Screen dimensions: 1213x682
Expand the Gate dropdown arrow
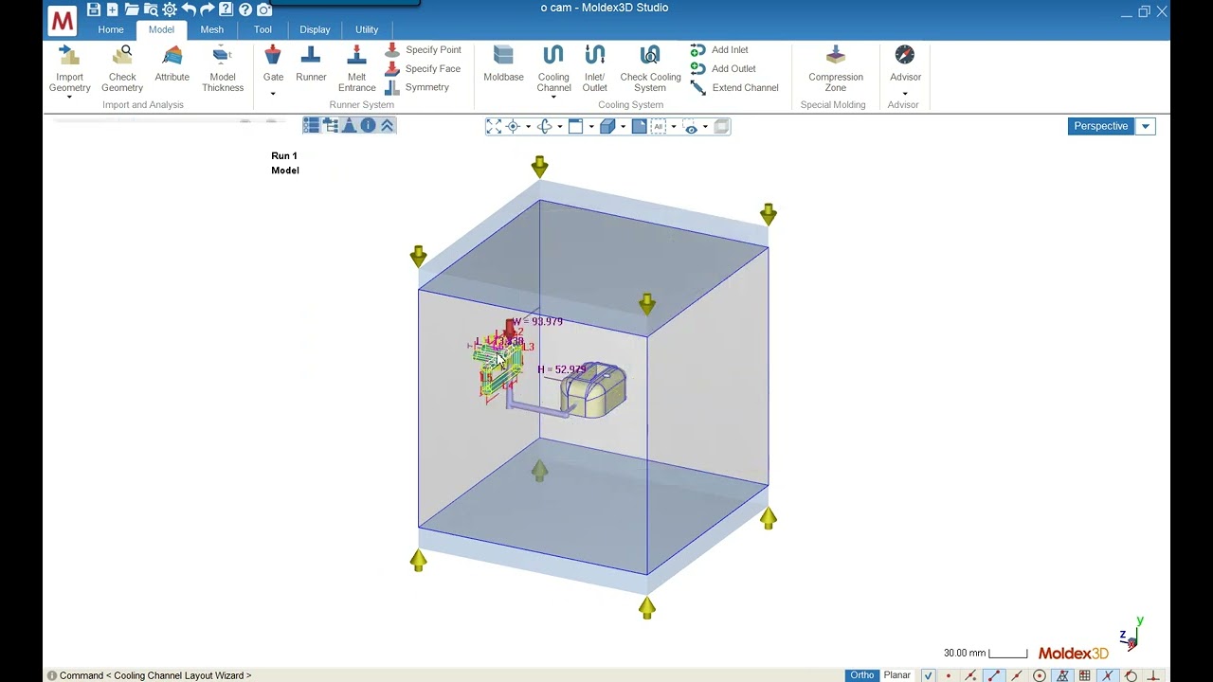pos(273,94)
